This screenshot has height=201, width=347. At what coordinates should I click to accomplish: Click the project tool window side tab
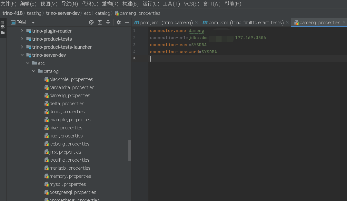3,28
